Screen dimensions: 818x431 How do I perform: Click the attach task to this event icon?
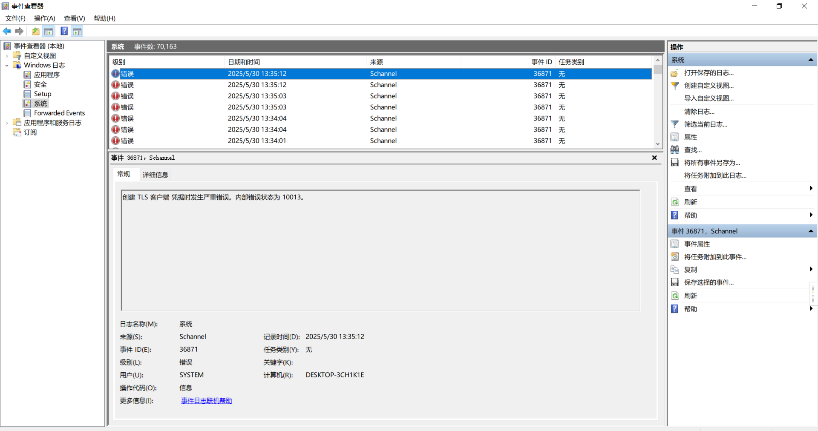pyautogui.click(x=675, y=257)
